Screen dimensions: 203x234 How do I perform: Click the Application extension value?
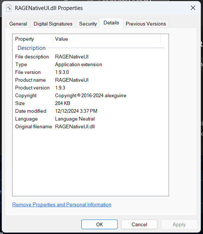pos(78,64)
